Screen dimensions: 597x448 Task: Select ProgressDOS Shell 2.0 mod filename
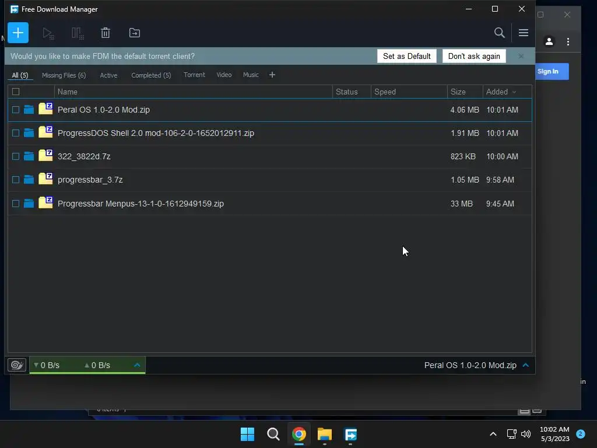click(x=156, y=133)
